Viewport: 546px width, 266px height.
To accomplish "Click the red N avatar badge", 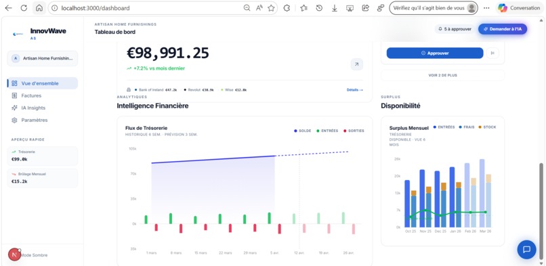I will point(14,255).
